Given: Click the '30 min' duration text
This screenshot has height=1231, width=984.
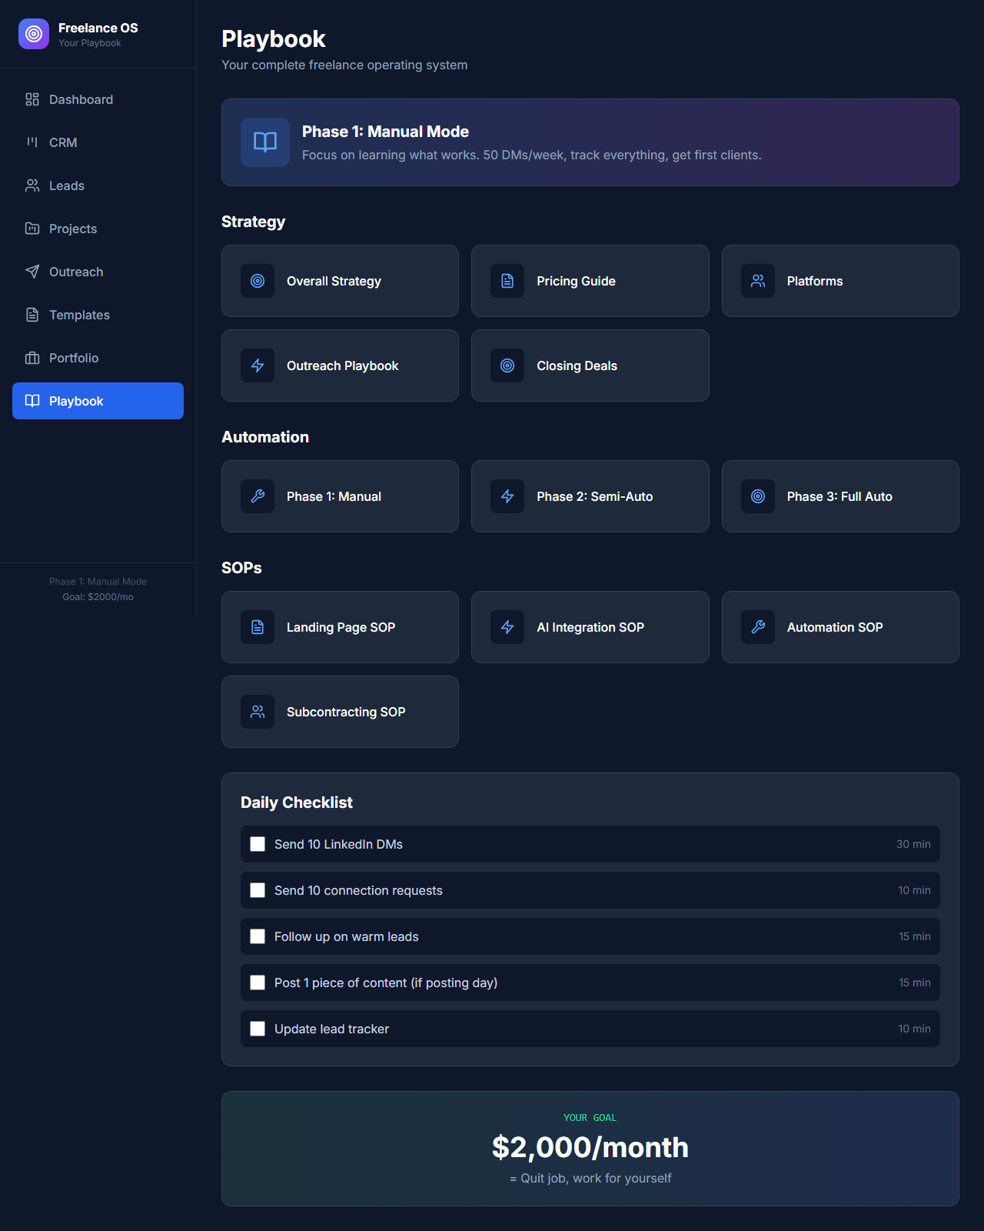Looking at the screenshot, I should tap(913, 844).
